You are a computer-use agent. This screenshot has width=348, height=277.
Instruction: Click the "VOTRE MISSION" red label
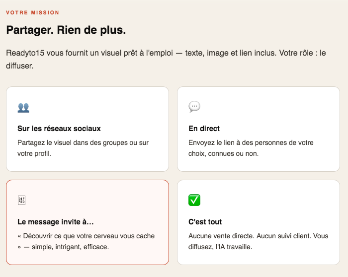click(32, 12)
